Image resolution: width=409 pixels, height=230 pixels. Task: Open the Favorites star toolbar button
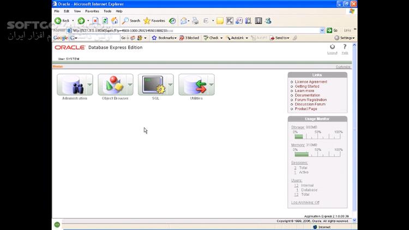tap(154, 21)
